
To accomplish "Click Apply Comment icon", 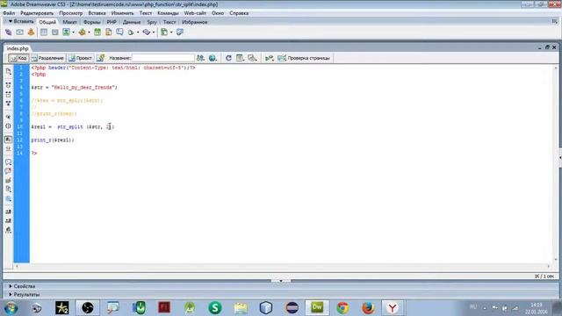I will tap(8, 162).
